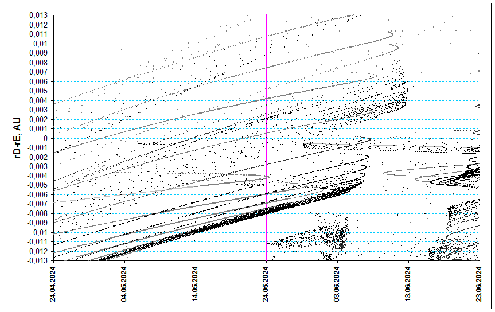This screenshot has height=312, width=495.
Task: Select the 0,005 y-axis label
Action: tap(39, 91)
